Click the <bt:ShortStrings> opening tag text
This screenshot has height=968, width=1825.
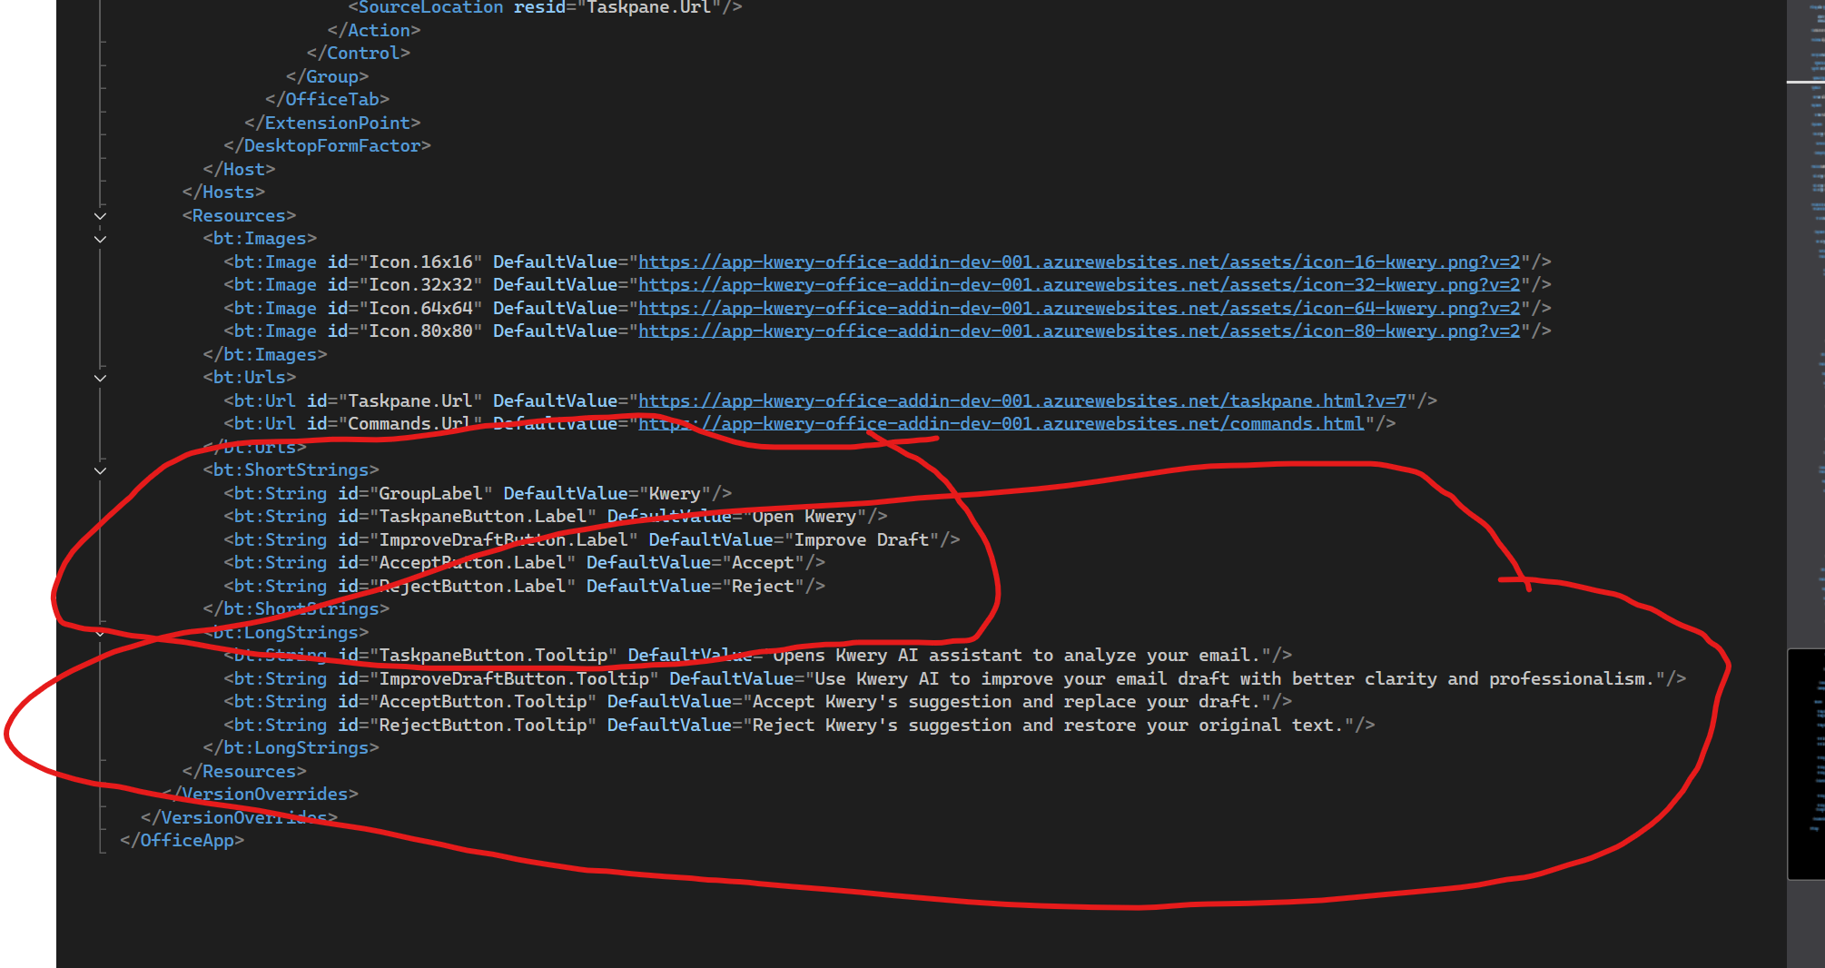point(291,470)
